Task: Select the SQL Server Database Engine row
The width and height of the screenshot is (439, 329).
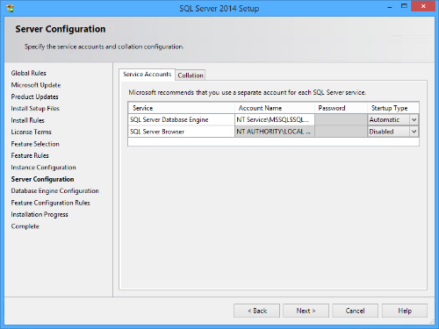Action: tap(182, 119)
